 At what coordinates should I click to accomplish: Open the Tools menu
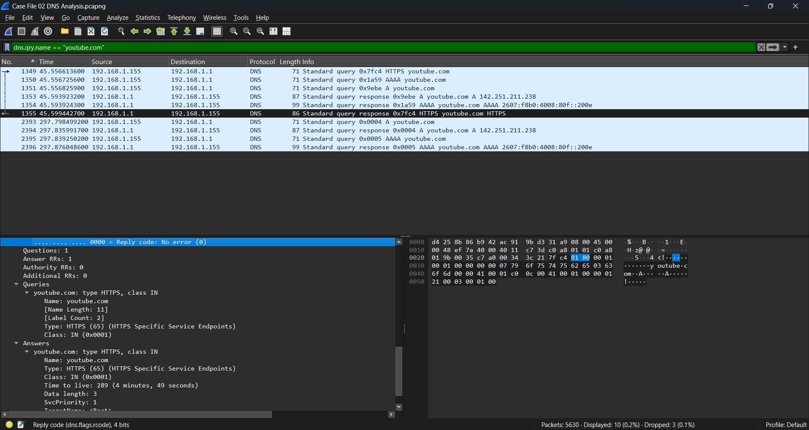coord(241,18)
